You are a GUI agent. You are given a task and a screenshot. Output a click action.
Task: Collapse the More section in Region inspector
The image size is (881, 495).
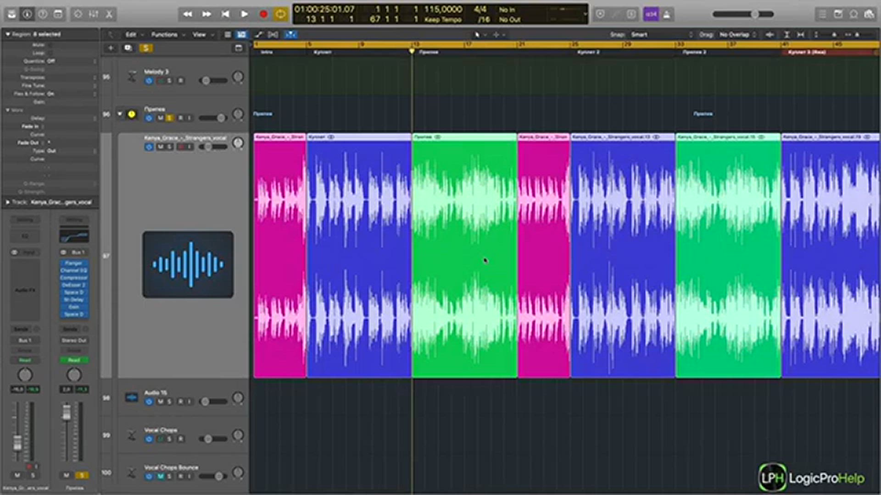(8, 110)
